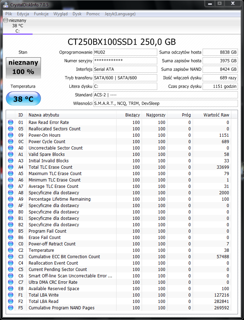This screenshot has width=244, height=320.
Task: Click the CrystalDiskInfo app icon in title bar
Action: point(6,5)
